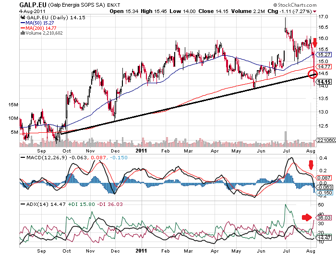Click the Volume 2,210,602 legend text
This screenshot has width=336, height=255.
tap(44, 33)
